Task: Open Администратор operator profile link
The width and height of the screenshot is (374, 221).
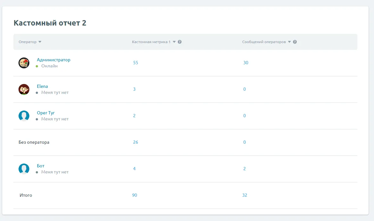Action: click(54, 60)
